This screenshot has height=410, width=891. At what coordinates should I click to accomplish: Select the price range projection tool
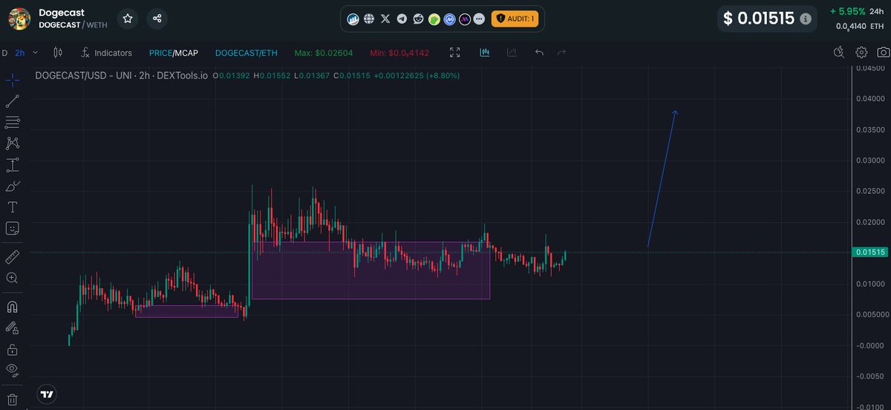(x=12, y=165)
